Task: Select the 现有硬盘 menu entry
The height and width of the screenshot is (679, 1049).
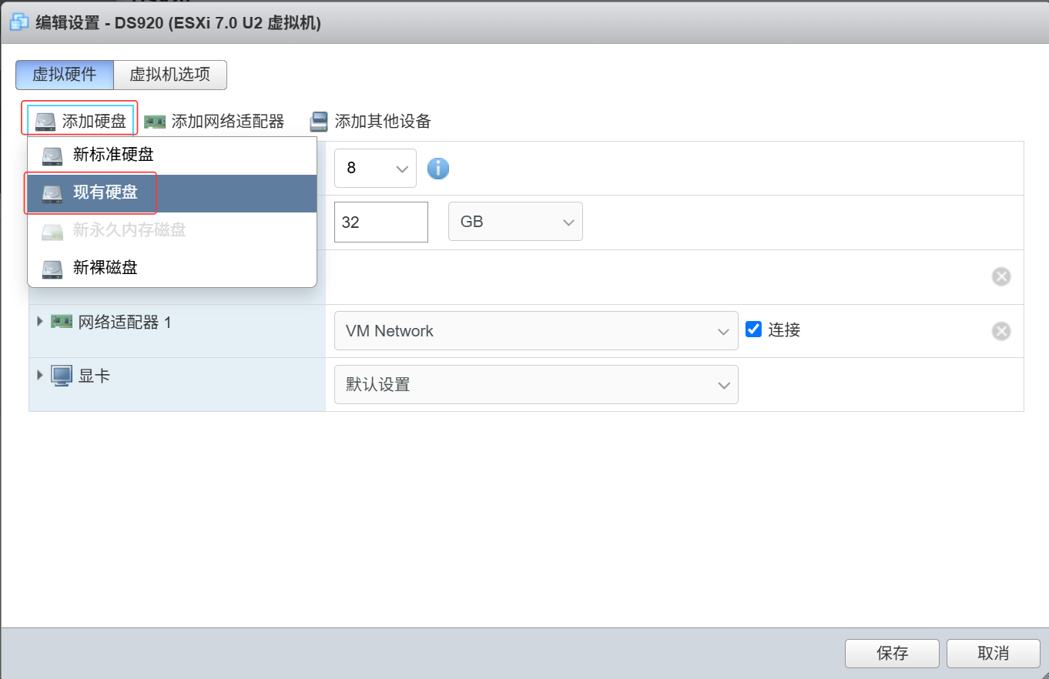Action: (172, 193)
